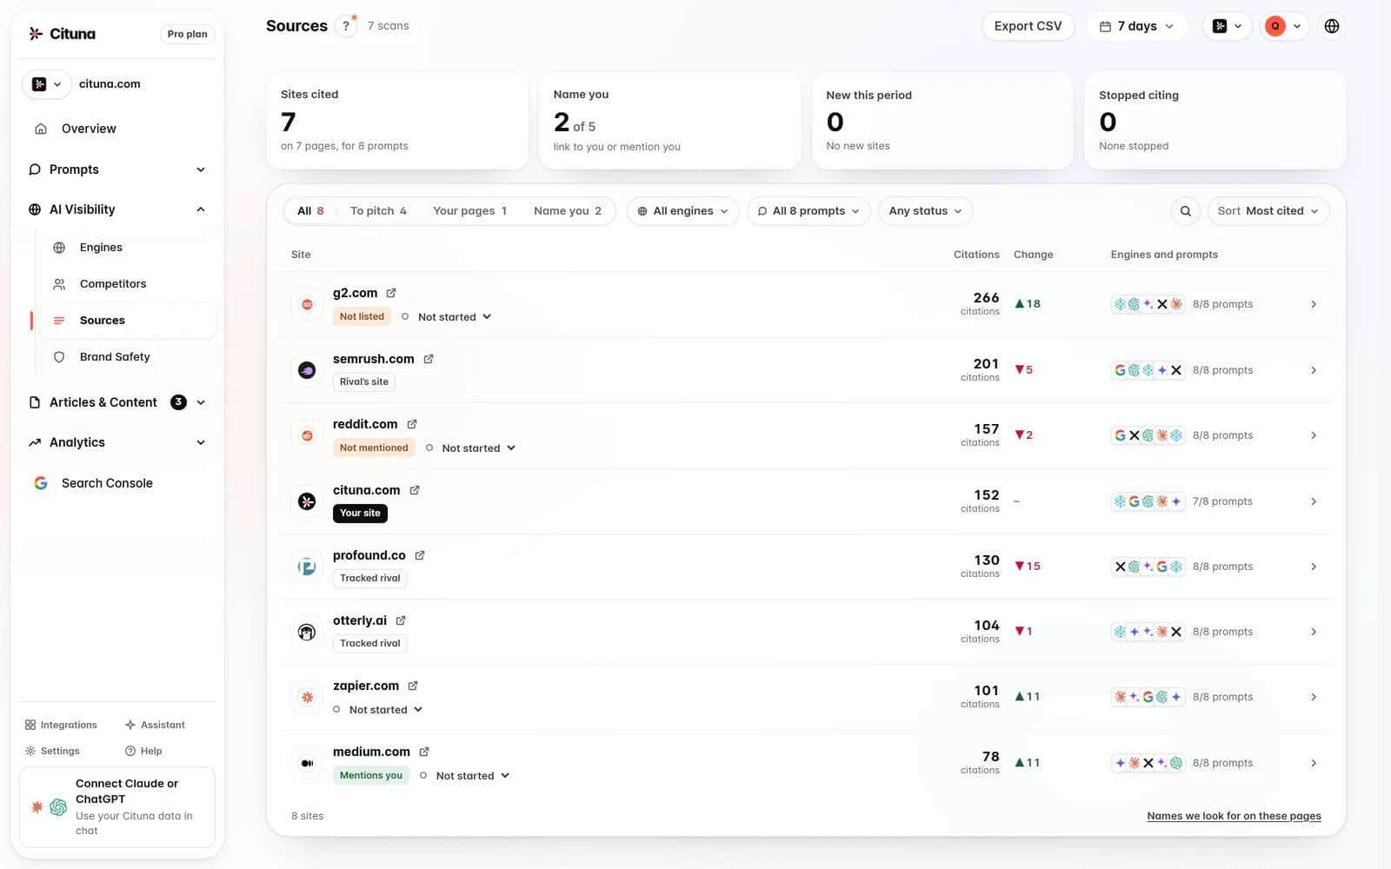Open Competitors in sidebar
1391x869 pixels.
click(128, 284)
